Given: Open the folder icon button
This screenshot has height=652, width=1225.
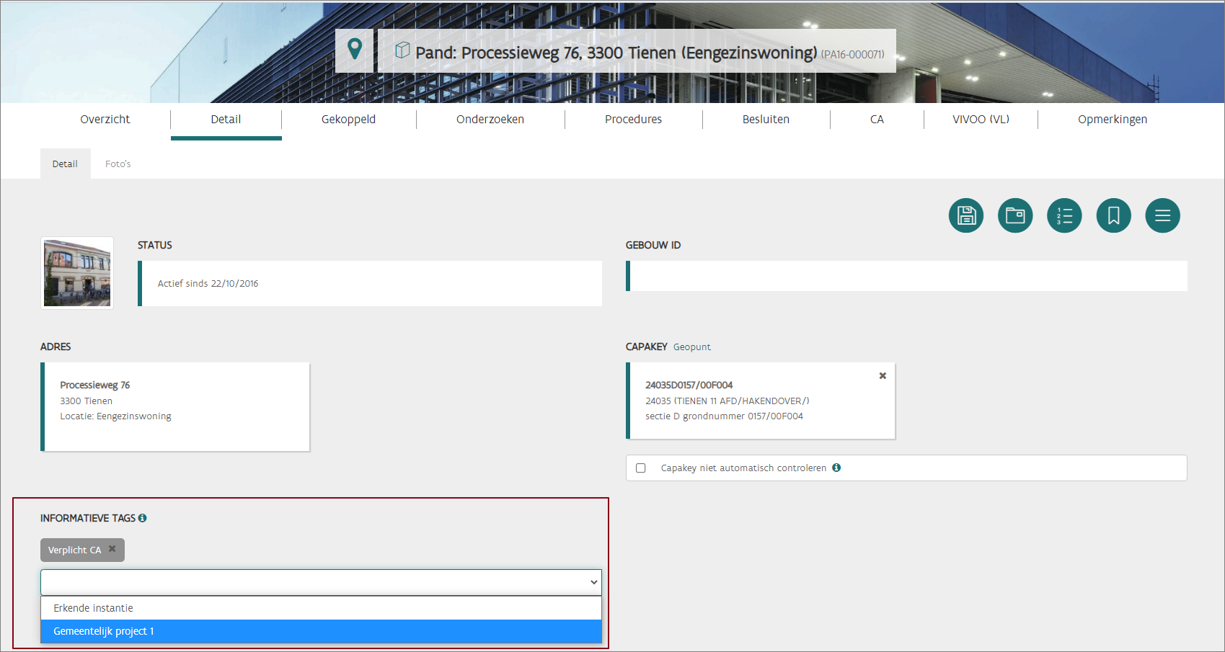Looking at the screenshot, I should 1014,215.
